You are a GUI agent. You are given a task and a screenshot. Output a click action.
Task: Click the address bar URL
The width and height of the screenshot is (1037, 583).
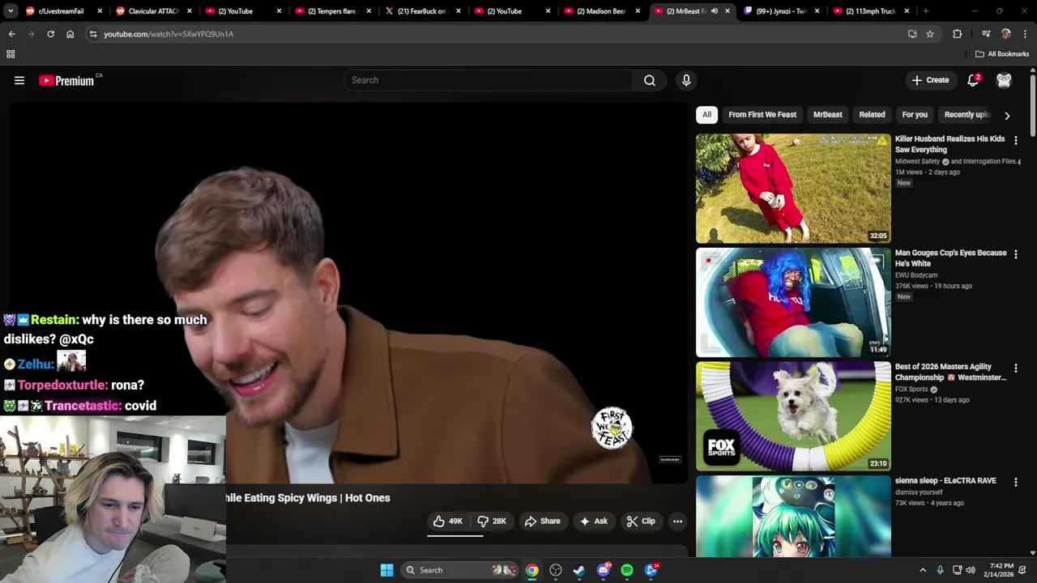click(169, 34)
